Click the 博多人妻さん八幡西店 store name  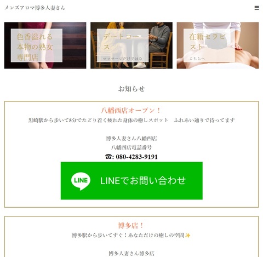(x=131, y=139)
